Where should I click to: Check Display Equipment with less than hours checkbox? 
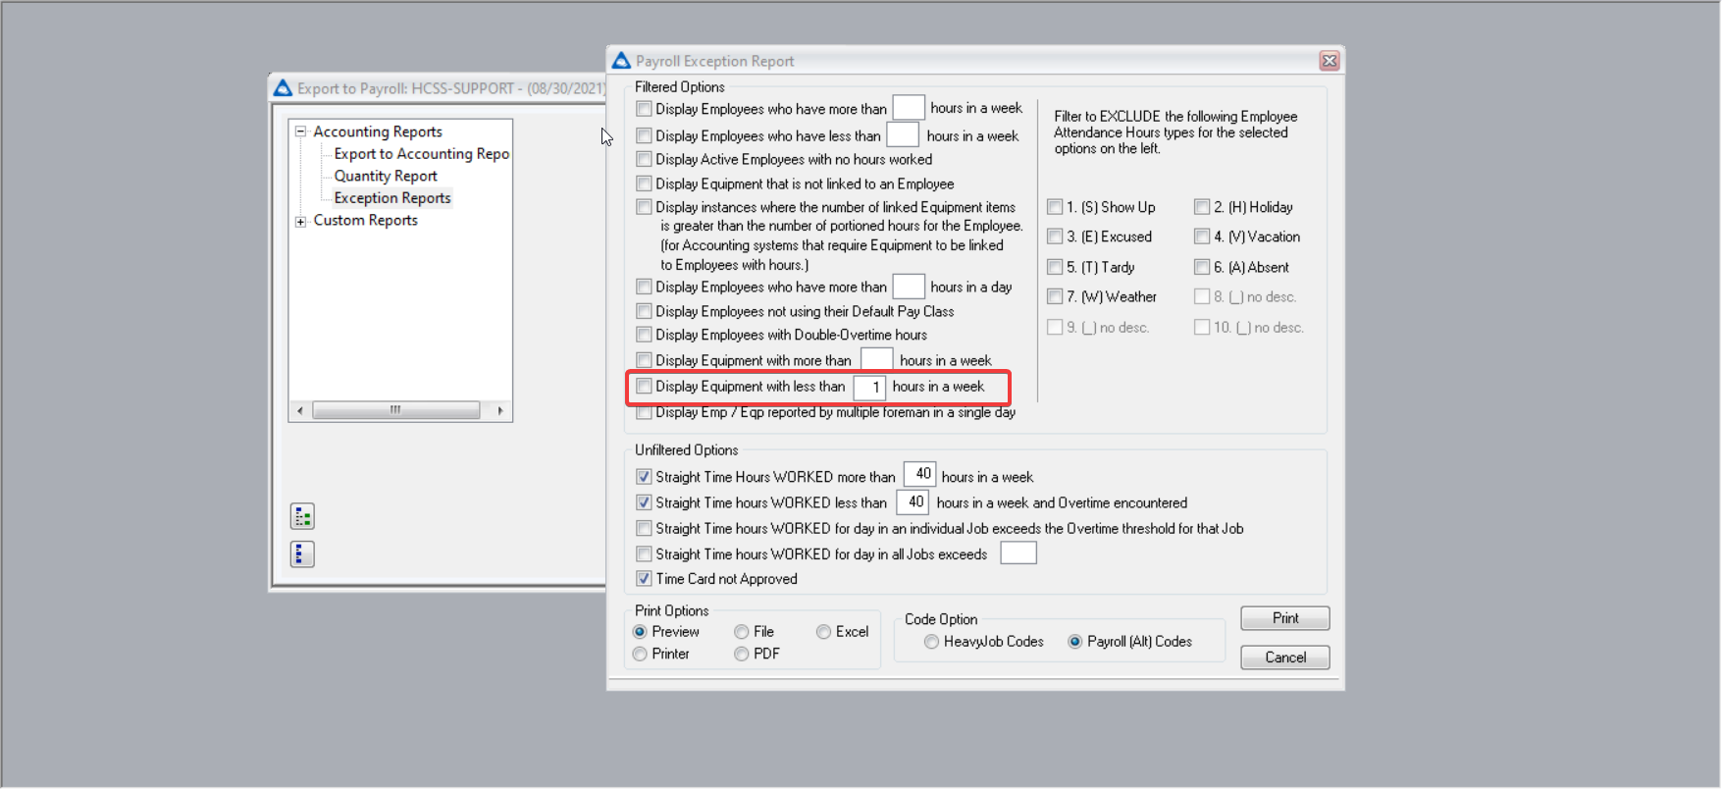[x=644, y=387]
